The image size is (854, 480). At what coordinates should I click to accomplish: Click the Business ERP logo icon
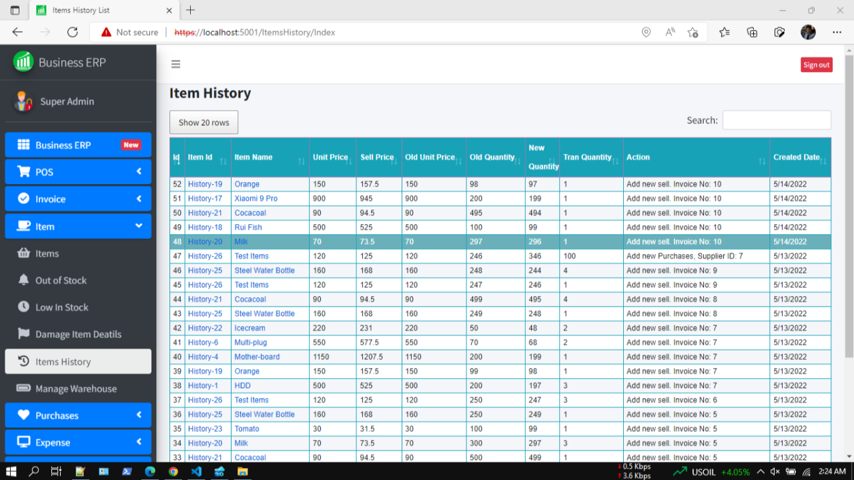[x=23, y=62]
